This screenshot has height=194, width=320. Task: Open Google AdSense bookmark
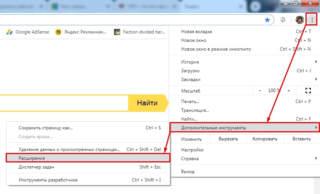point(28,32)
